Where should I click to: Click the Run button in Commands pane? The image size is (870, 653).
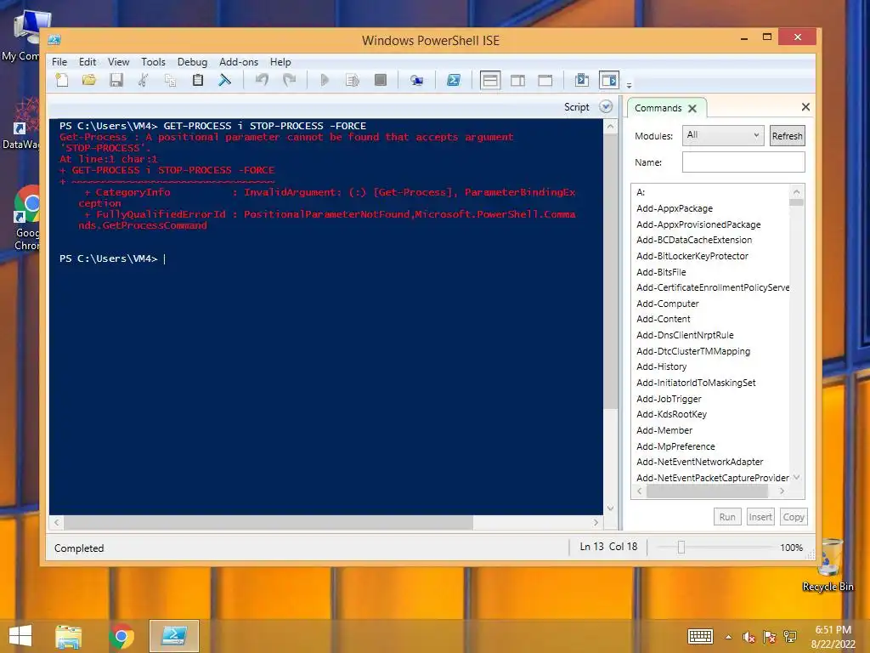(x=727, y=517)
